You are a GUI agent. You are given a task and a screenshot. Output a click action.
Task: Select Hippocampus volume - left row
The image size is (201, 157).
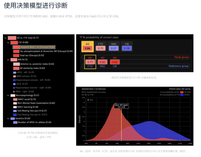[32, 80]
